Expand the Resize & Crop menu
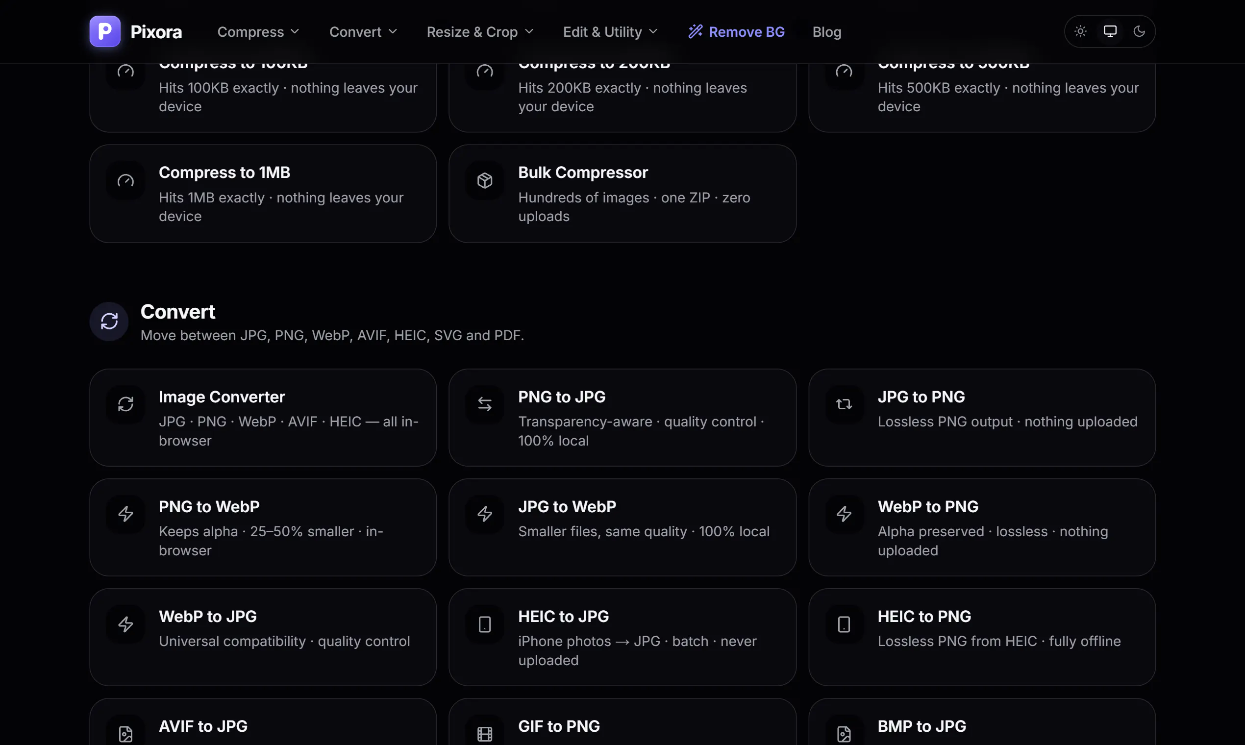Screen dimensions: 1245x745 [x=480, y=32]
